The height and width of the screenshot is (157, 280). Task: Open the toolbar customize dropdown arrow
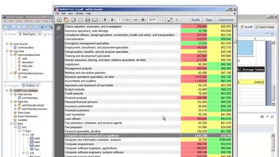(x=176, y=20)
